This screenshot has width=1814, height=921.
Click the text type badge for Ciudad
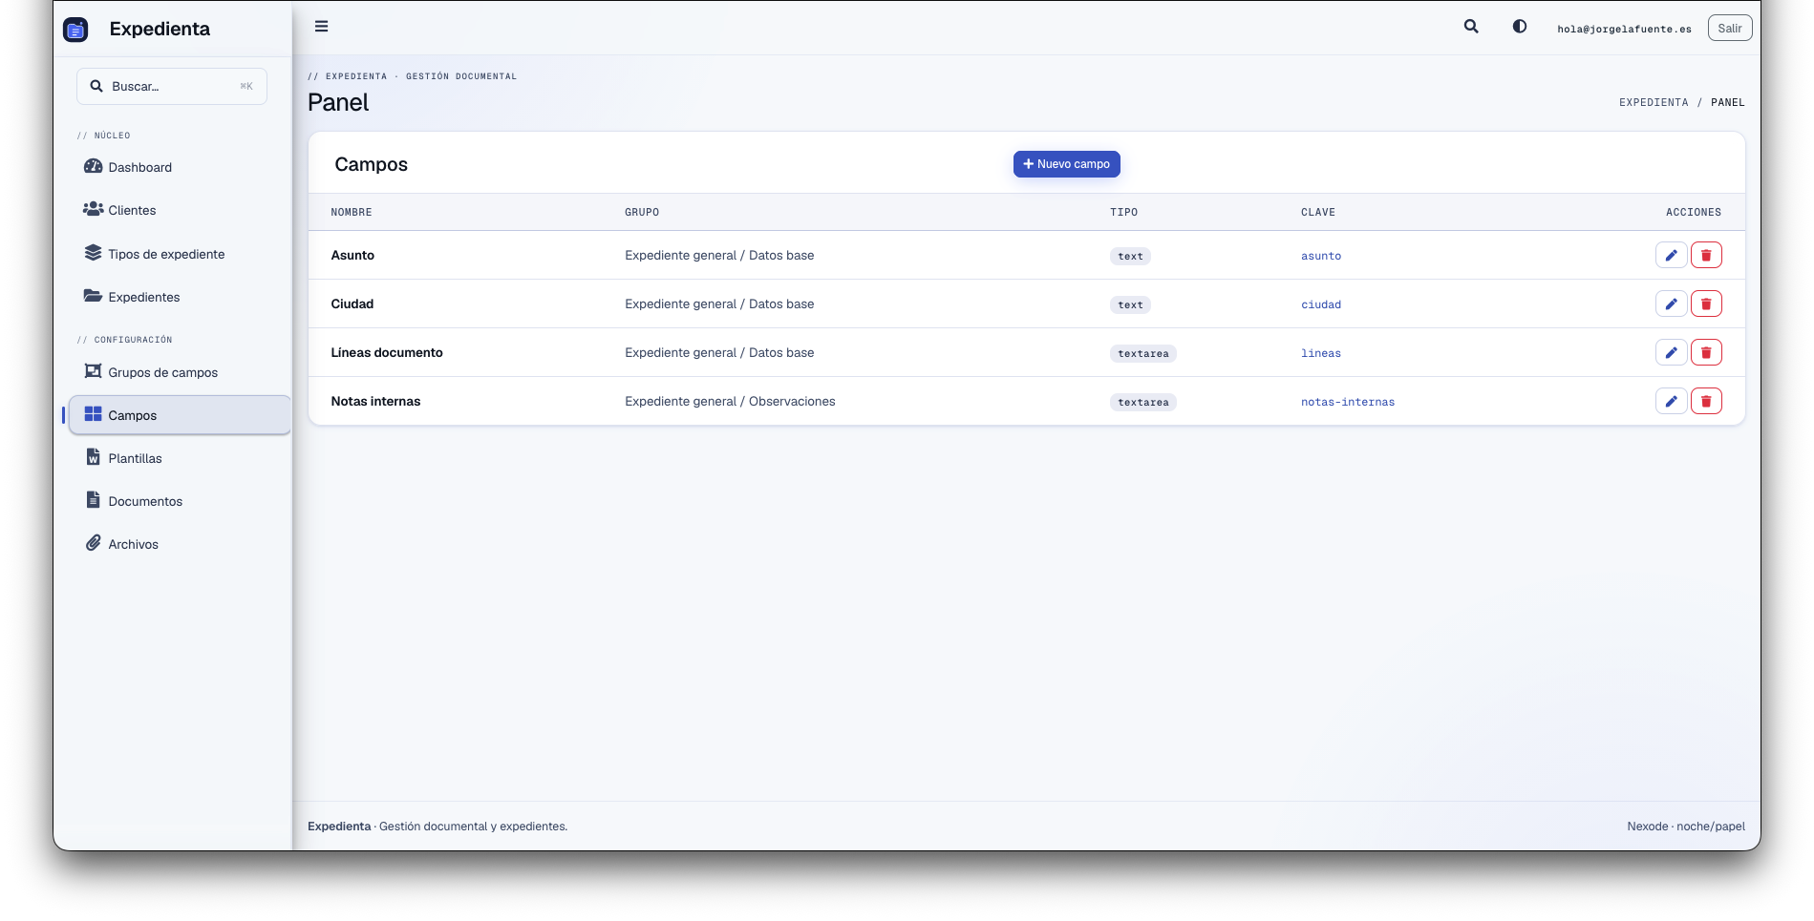click(1130, 304)
